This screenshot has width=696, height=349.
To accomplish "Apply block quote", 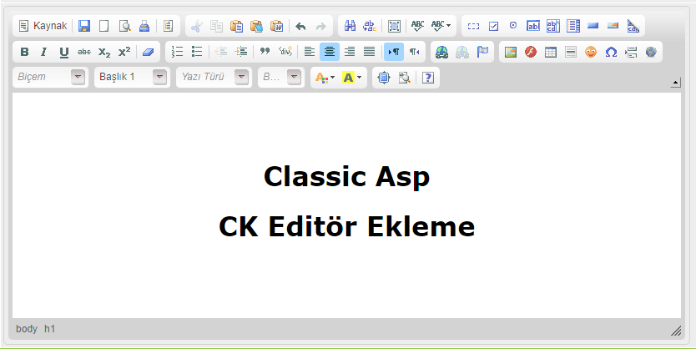I will coord(265,52).
